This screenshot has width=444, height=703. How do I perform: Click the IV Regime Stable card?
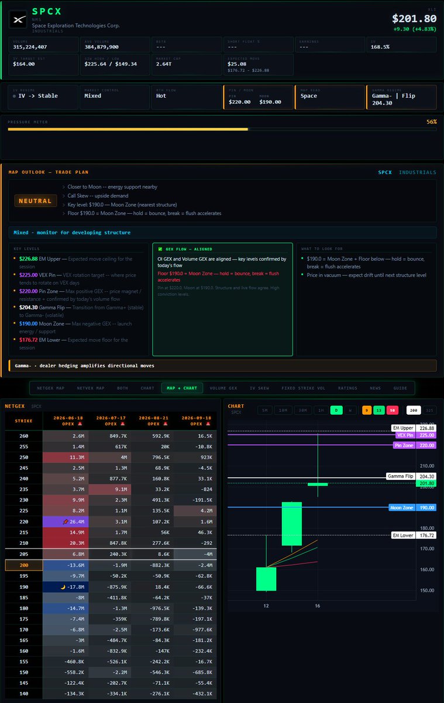[43, 97]
